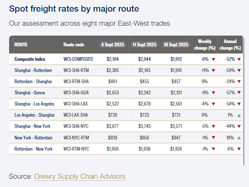Click the red down arrow for Composite Index weekly change
This screenshot has width=249, height=187.
coord(213,59)
